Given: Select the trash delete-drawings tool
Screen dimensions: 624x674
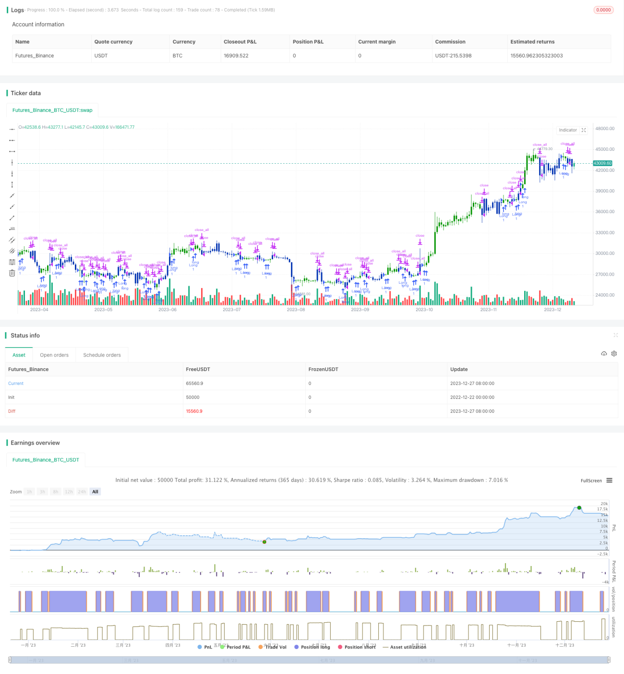Looking at the screenshot, I should tap(12, 273).
